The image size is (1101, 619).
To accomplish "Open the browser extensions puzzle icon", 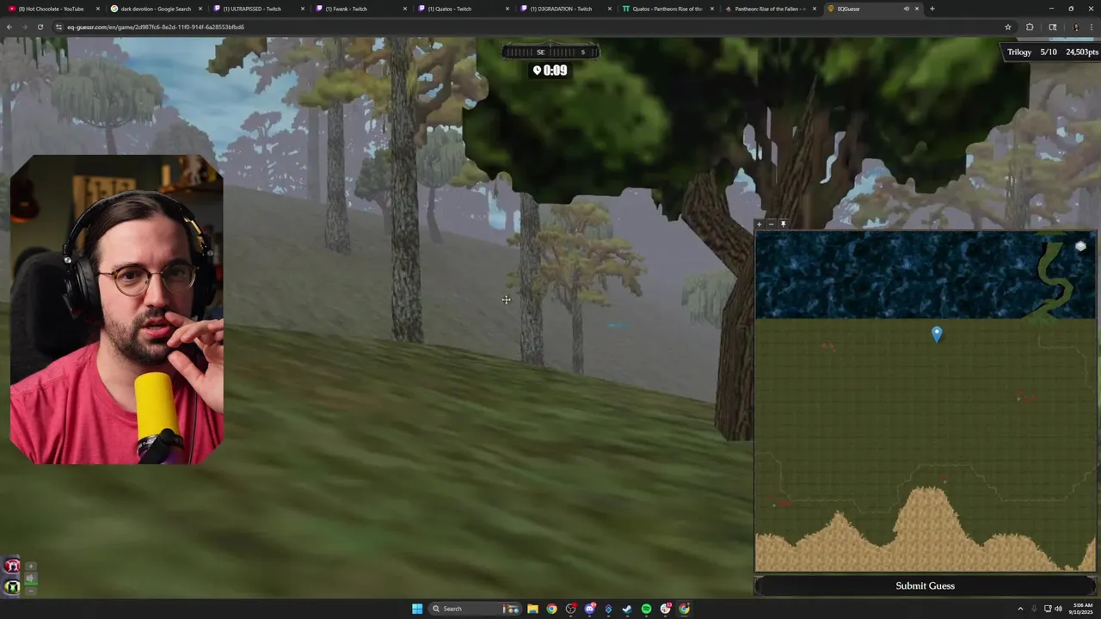I will pos(1030,27).
